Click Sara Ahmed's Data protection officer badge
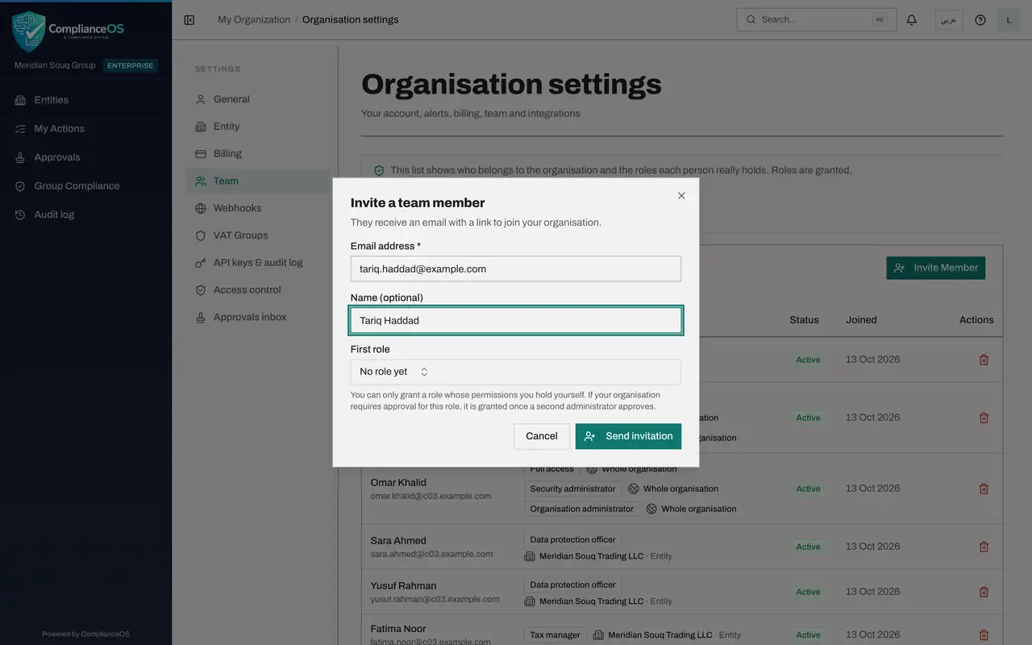1032x645 pixels. coord(572,540)
